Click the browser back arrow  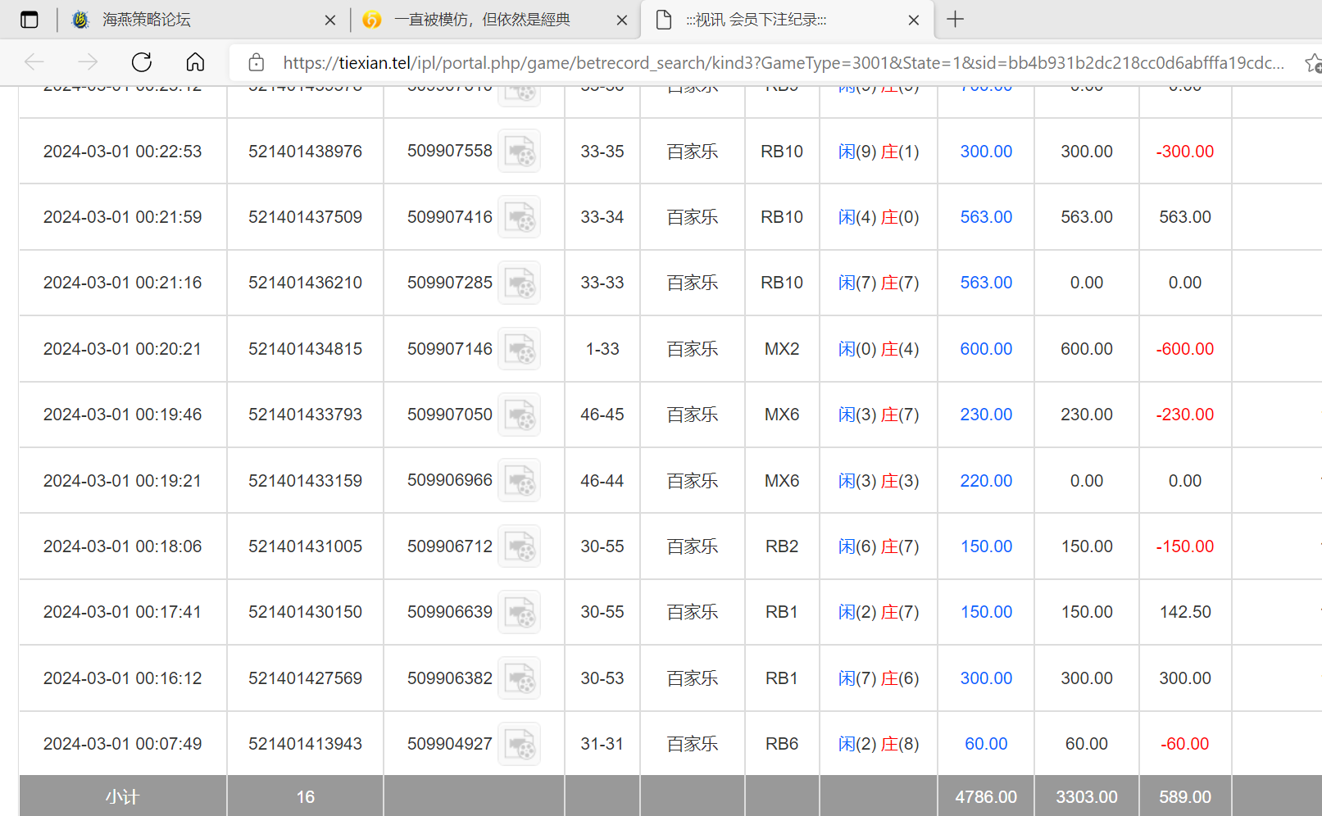pos(34,62)
